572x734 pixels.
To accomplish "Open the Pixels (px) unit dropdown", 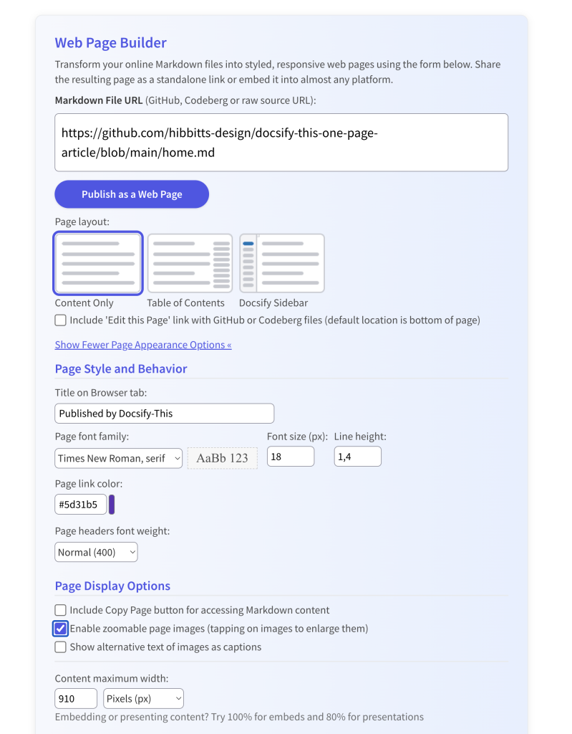I will pos(144,699).
